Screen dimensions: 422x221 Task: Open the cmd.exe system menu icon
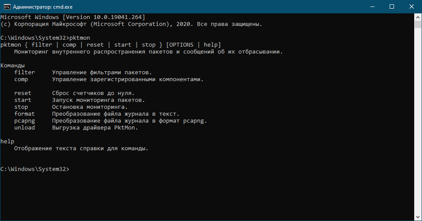click(x=7, y=7)
